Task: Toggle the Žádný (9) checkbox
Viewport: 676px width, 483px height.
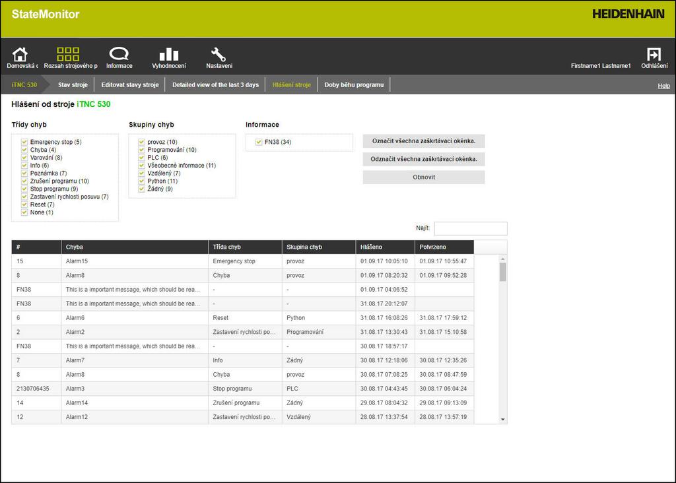Action: coord(141,189)
